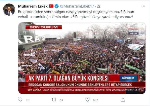Viewport: 150px width, 106px height.
Task: Click the GÜNDEM label in the image
Action: (x=128, y=78)
